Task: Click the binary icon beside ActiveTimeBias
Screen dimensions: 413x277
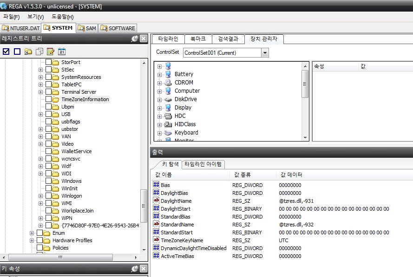Action: [156, 256]
